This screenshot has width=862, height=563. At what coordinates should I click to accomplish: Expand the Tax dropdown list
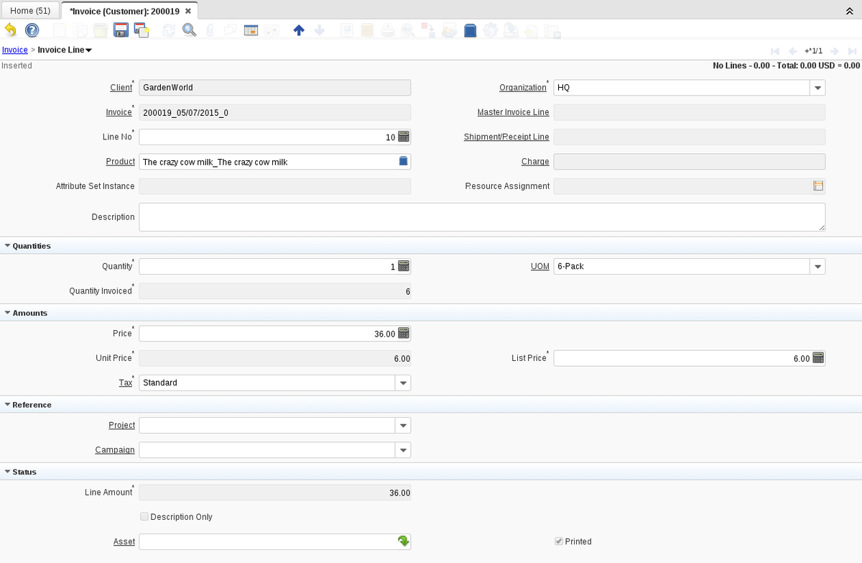point(403,383)
